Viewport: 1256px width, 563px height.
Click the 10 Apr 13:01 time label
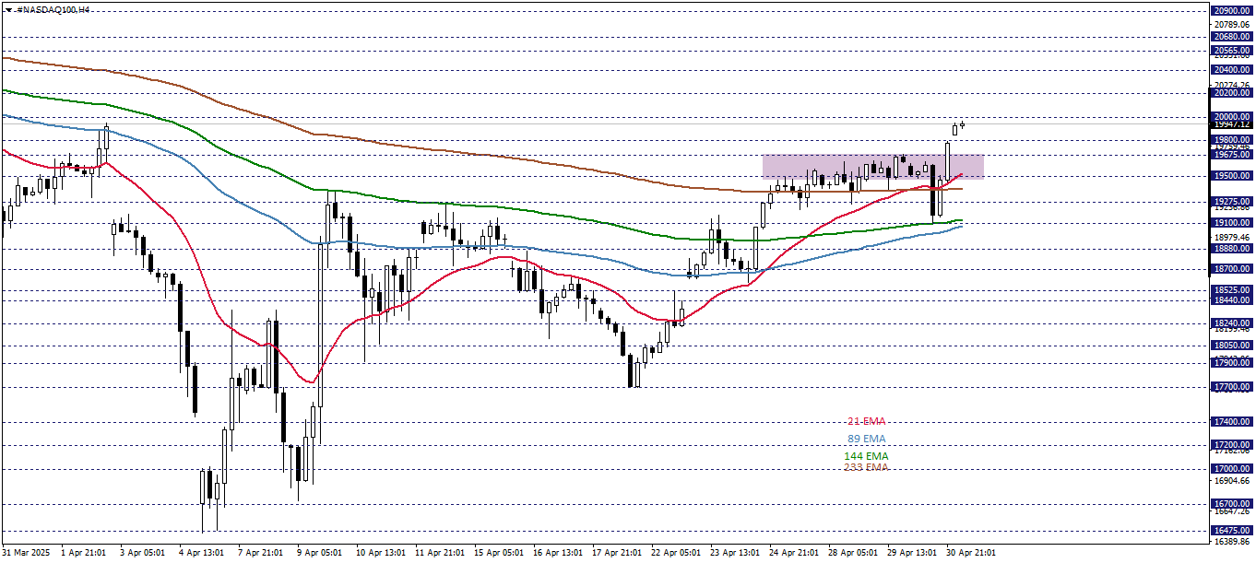(380, 553)
